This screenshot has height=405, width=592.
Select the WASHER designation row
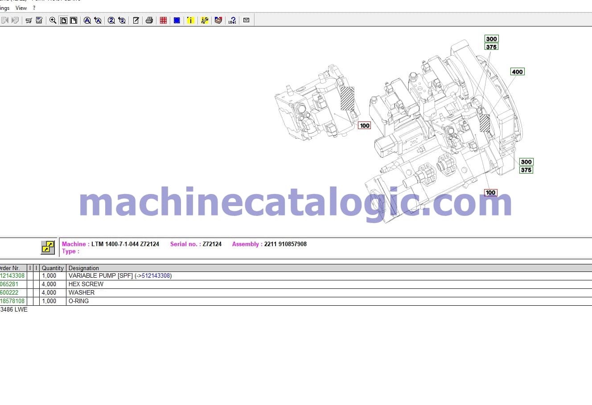click(x=82, y=293)
